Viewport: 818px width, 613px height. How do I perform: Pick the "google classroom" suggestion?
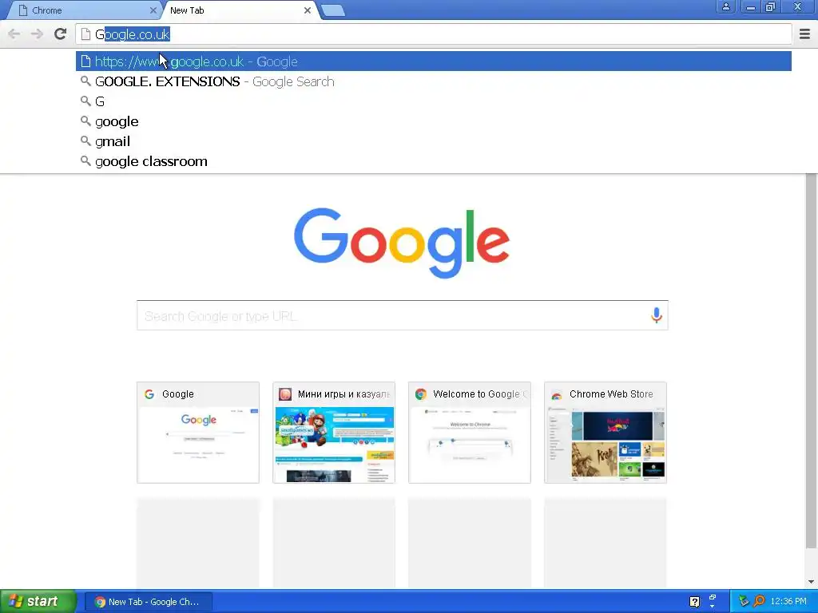pos(434,161)
